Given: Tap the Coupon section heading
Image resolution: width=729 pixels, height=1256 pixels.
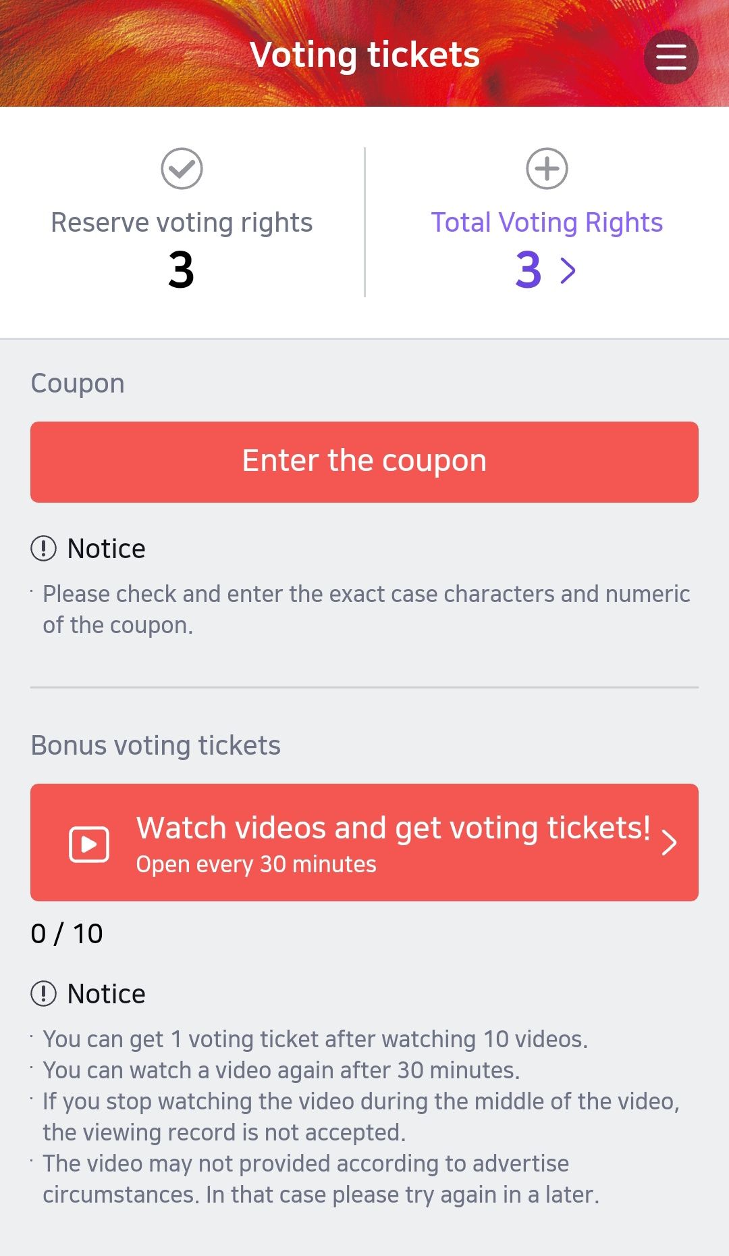Looking at the screenshot, I should (x=78, y=383).
